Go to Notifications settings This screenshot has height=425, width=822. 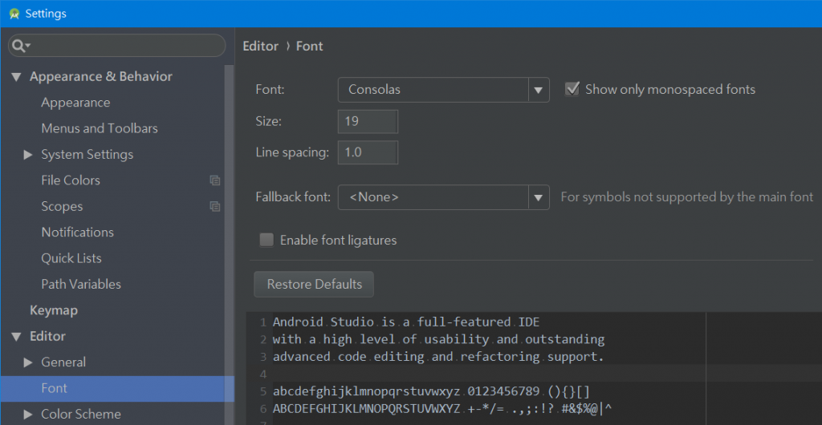point(78,233)
